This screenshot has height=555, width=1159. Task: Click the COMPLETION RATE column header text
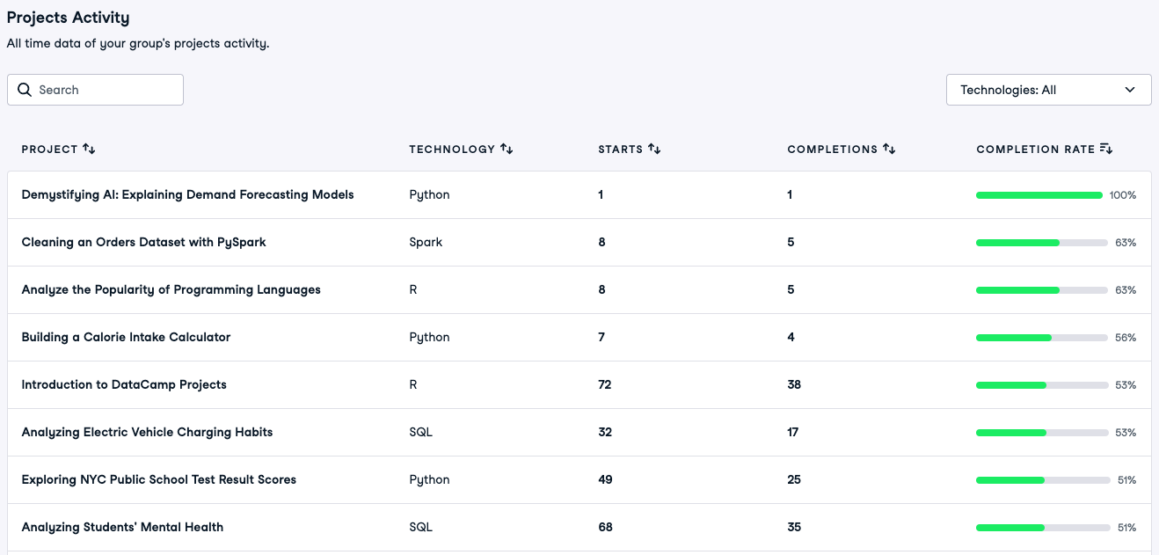click(1035, 150)
